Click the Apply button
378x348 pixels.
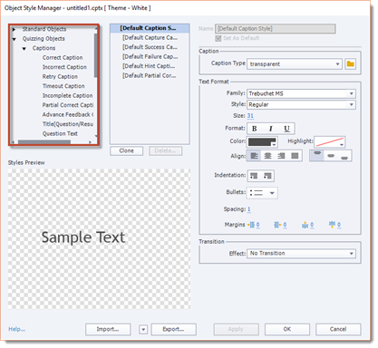[236, 329]
